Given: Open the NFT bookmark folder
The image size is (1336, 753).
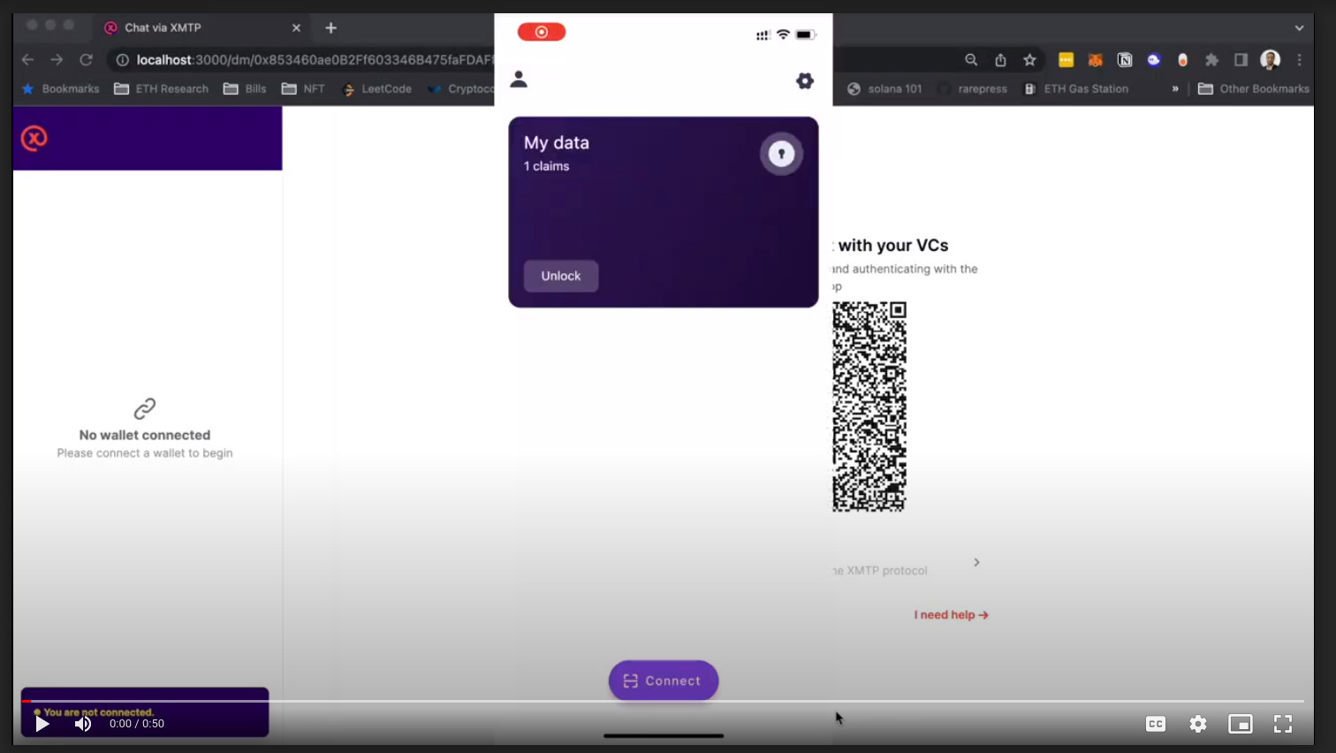Looking at the screenshot, I should tap(303, 88).
